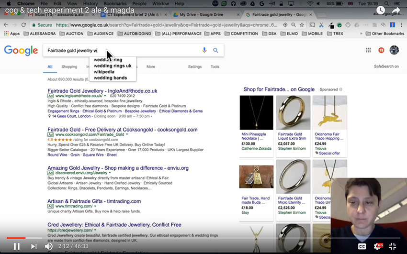Click the Sponsored info icon
Viewport: 407px width, 254px height.
tap(341, 89)
